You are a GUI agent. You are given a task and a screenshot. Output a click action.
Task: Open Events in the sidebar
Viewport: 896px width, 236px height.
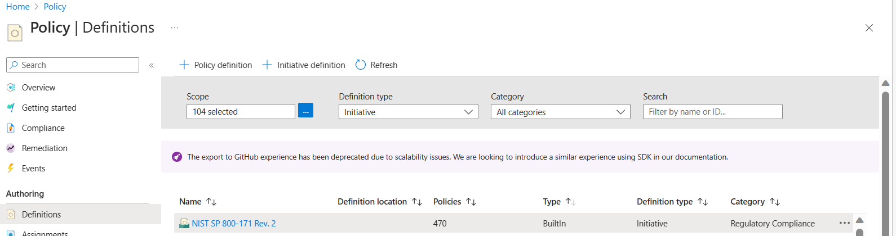[x=33, y=169]
